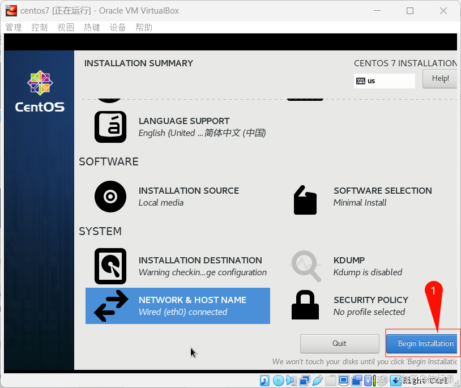Click the Quit button
461x388 pixels.
click(x=340, y=343)
